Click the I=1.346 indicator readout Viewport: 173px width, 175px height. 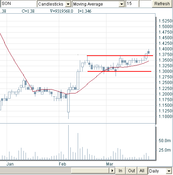pos(84,11)
